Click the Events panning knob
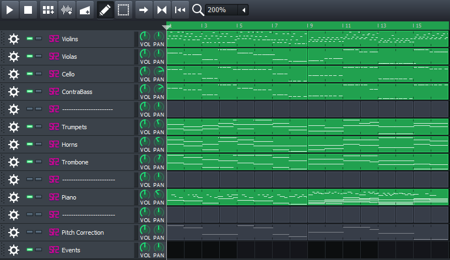 click(159, 248)
